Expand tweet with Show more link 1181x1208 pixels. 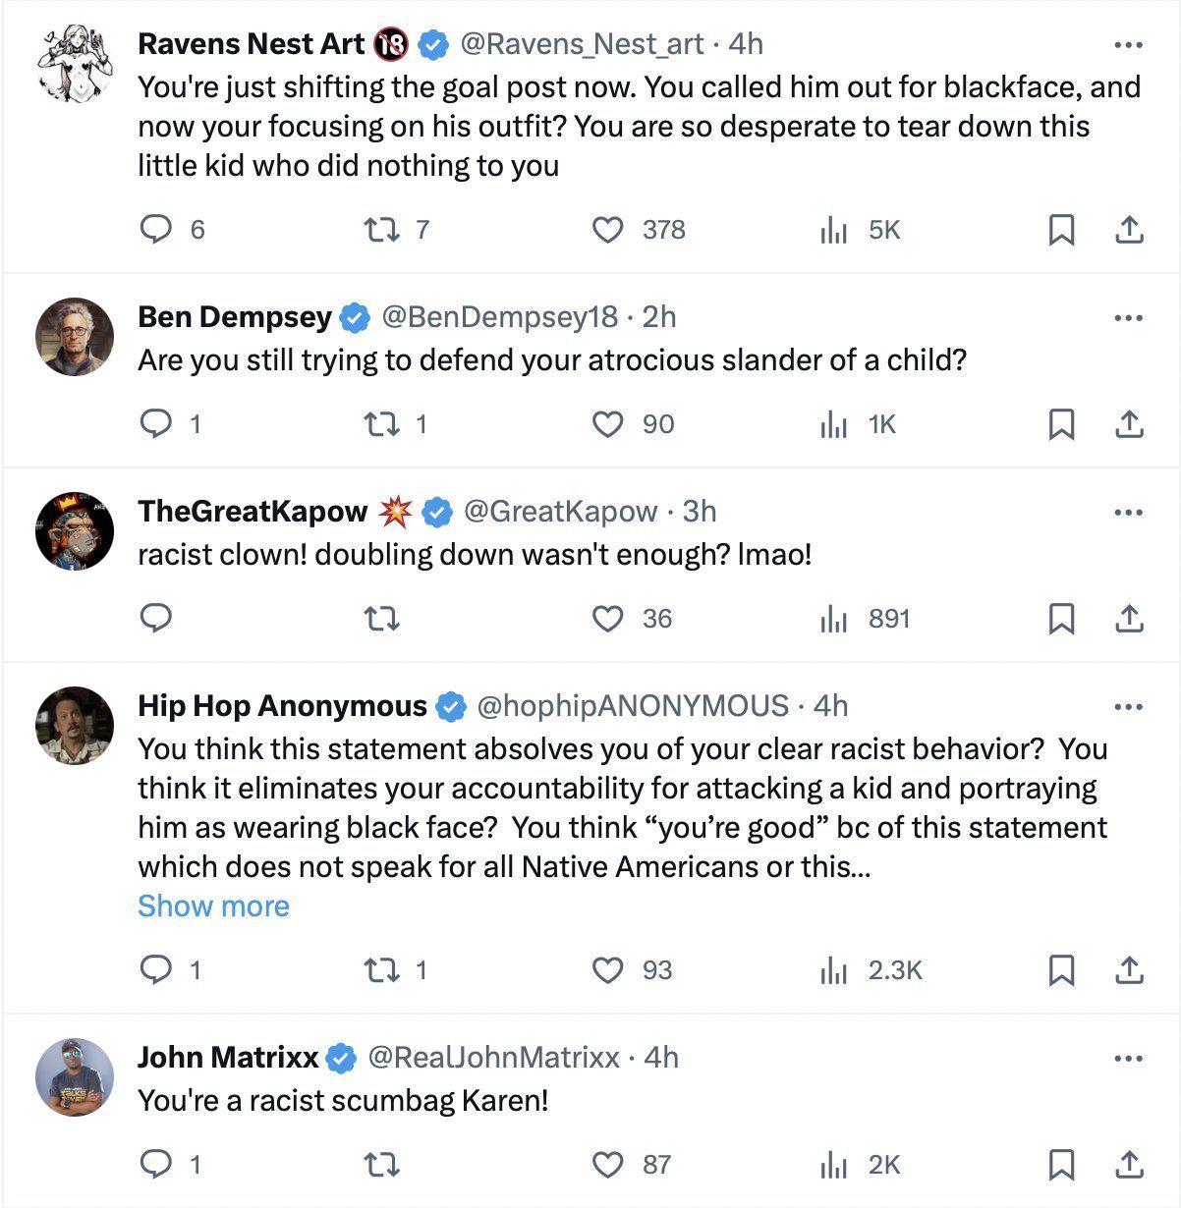213,906
